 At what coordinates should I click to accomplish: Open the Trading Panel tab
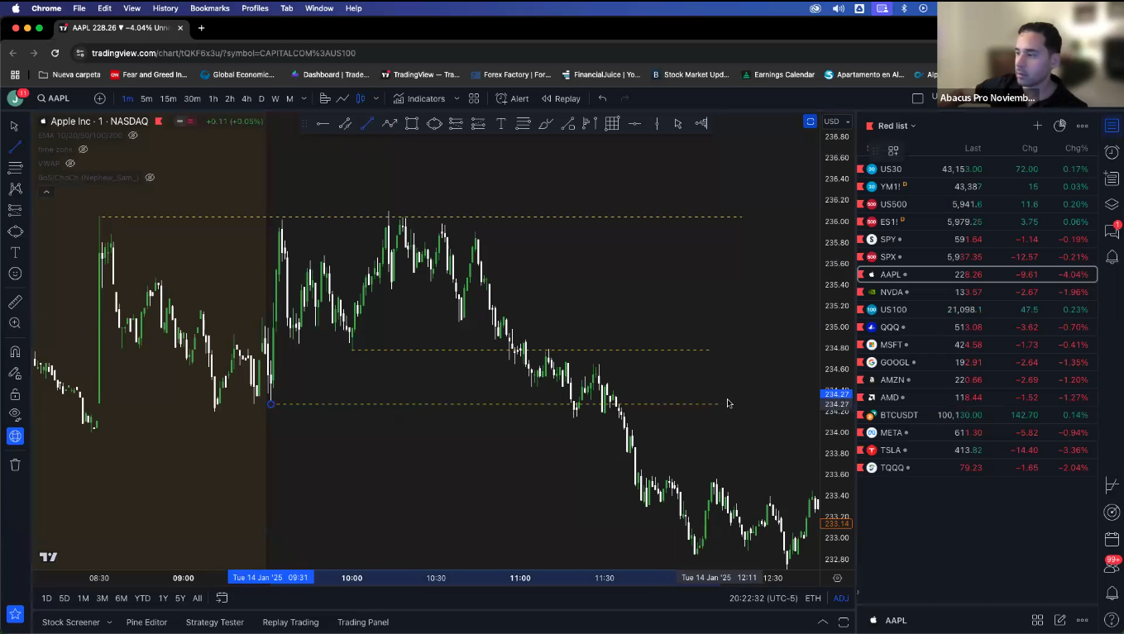pyautogui.click(x=363, y=622)
